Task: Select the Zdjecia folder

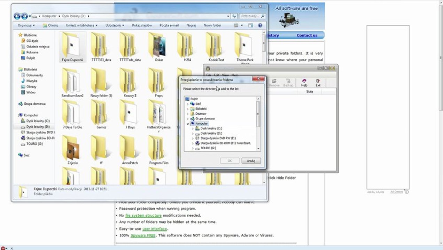Action: click(x=72, y=150)
